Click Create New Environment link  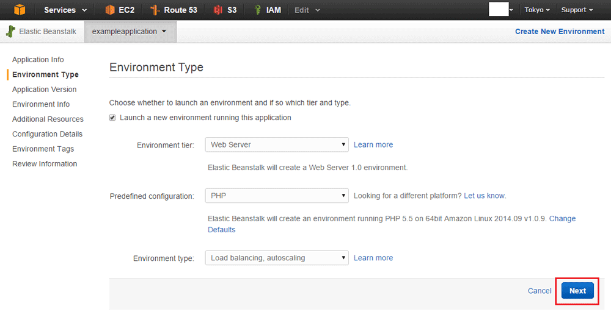click(560, 32)
